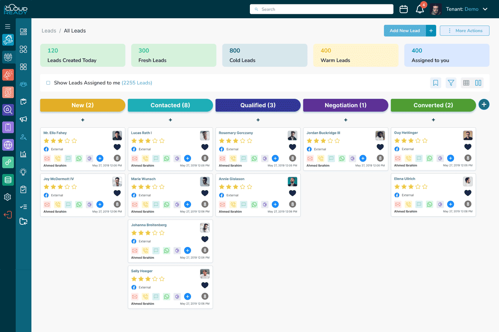This screenshot has height=332, width=499.
Task: Open the filter funnel icon
Action: [x=451, y=83]
